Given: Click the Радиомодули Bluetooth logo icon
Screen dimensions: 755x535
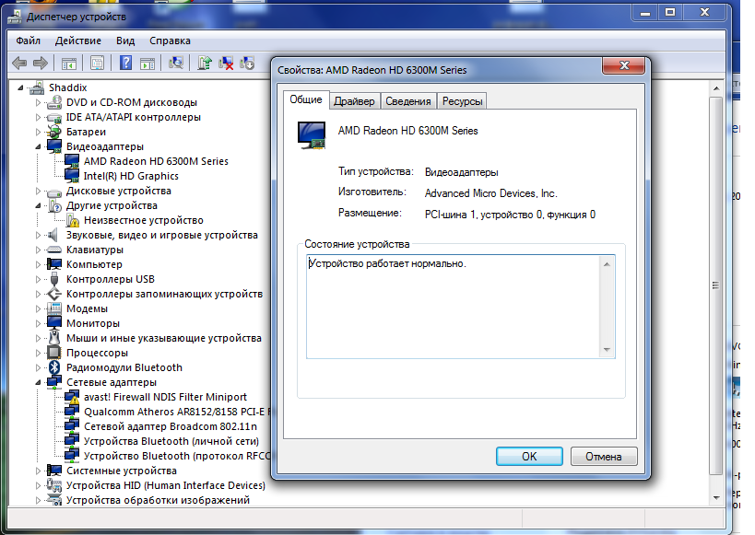Looking at the screenshot, I should (x=54, y=367).
